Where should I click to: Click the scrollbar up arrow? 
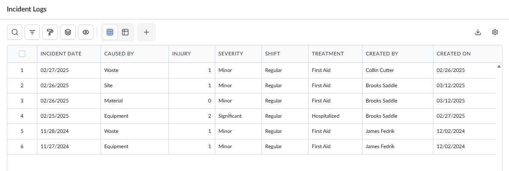499,66
